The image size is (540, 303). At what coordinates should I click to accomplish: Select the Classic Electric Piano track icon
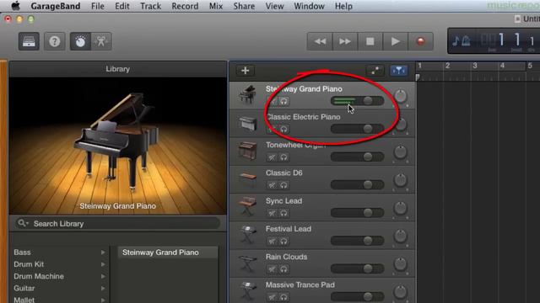coord(247,124)
